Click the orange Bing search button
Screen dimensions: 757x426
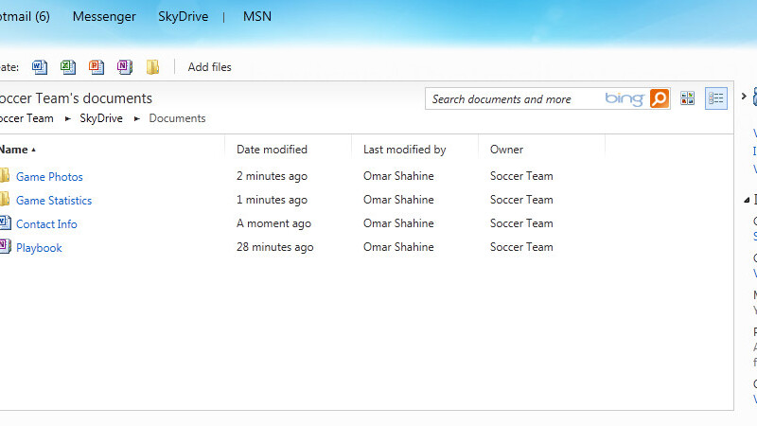click(660, 98)
